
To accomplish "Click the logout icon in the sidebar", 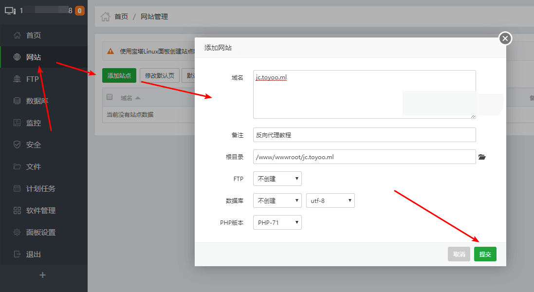I will (x=18, y=254).
